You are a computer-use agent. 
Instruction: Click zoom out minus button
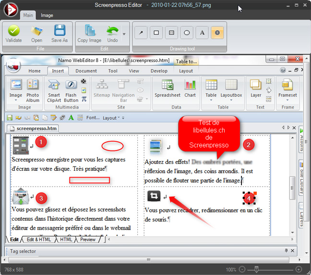click(x=242, y=269)
